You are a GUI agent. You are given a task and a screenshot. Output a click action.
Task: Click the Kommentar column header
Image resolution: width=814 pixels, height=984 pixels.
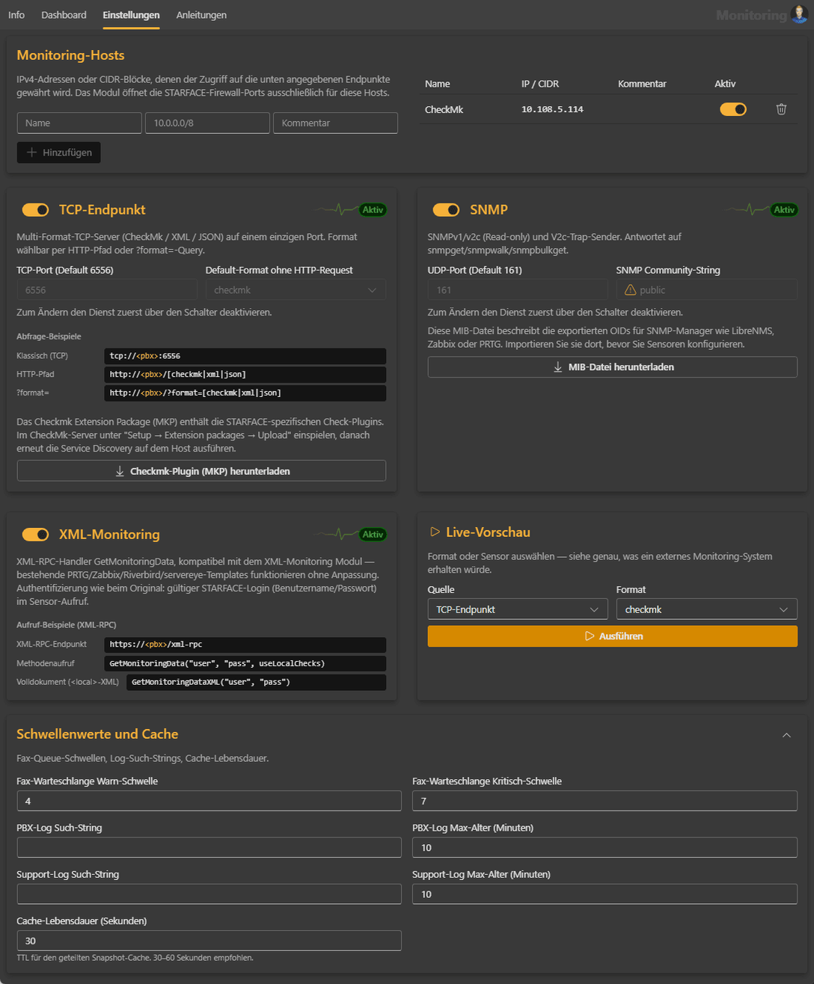tap(642, 84)
